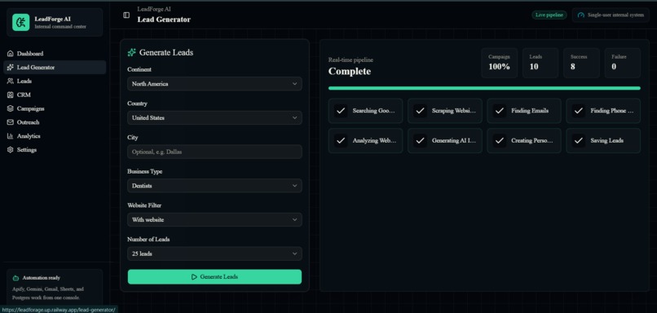Click the checkmark icon for Analyzing Websites step
The image size is (657, 313).
[x=341, y=141]
